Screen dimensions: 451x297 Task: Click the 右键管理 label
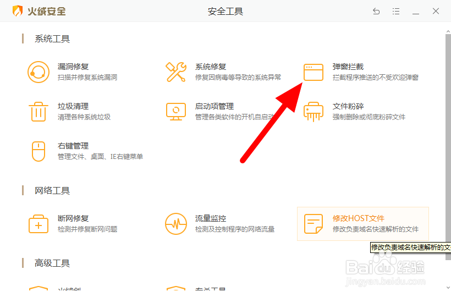pyautogui.click(x=73, y=146)
